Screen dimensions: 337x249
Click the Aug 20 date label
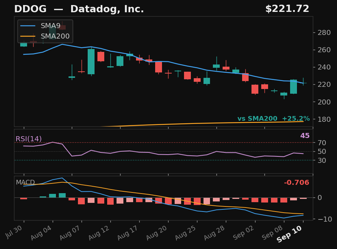pos(157,233)
